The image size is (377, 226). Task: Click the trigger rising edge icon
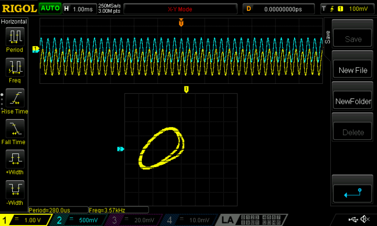tap(332, 9)
